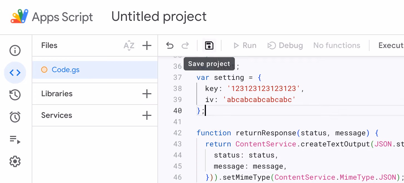Sort files alphabetically with AZ icon

coord(129,45)
